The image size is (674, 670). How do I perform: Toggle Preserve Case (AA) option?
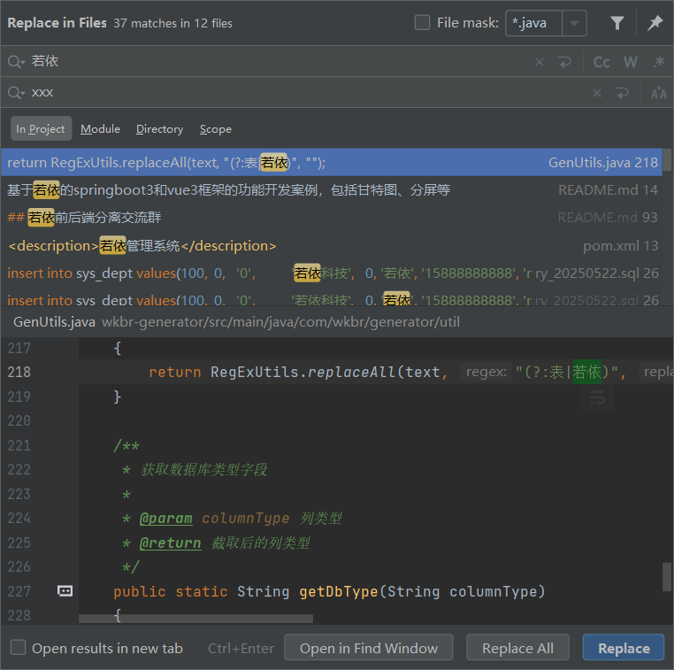point(658,93)
